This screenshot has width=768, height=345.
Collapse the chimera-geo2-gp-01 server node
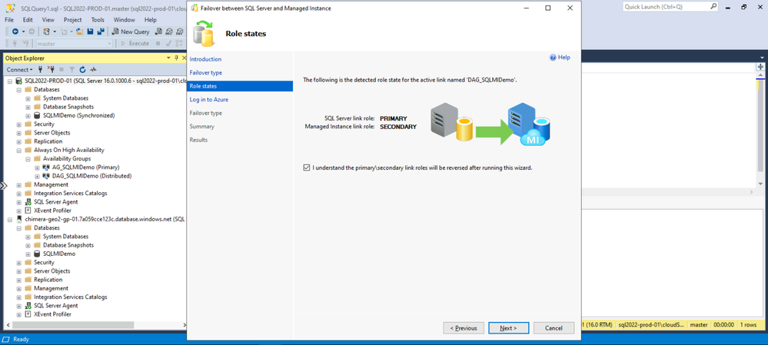pos(10,219)
